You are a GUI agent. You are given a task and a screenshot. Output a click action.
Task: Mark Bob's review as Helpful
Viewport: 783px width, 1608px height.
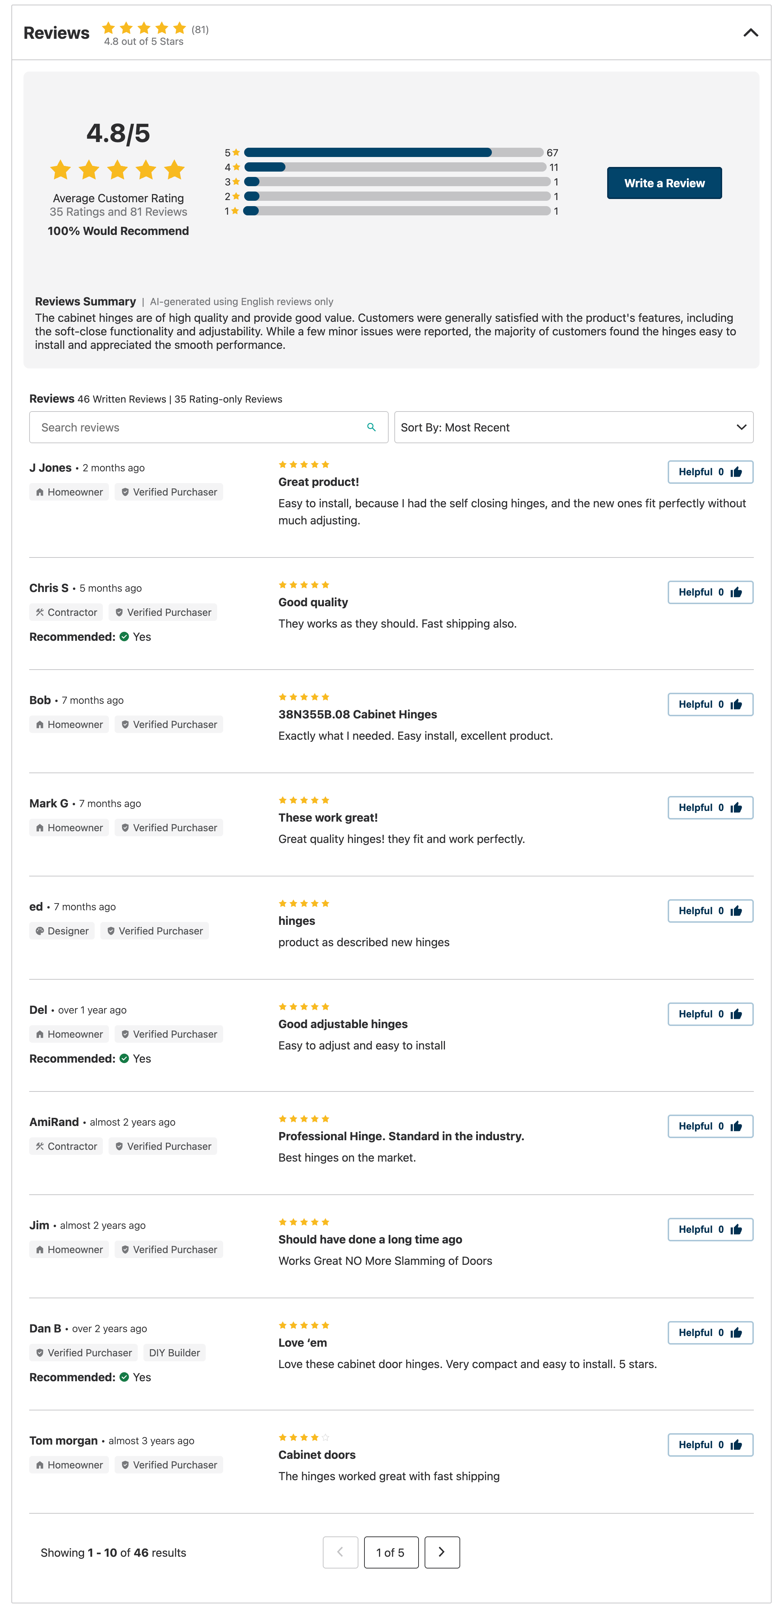pos(709,705)
